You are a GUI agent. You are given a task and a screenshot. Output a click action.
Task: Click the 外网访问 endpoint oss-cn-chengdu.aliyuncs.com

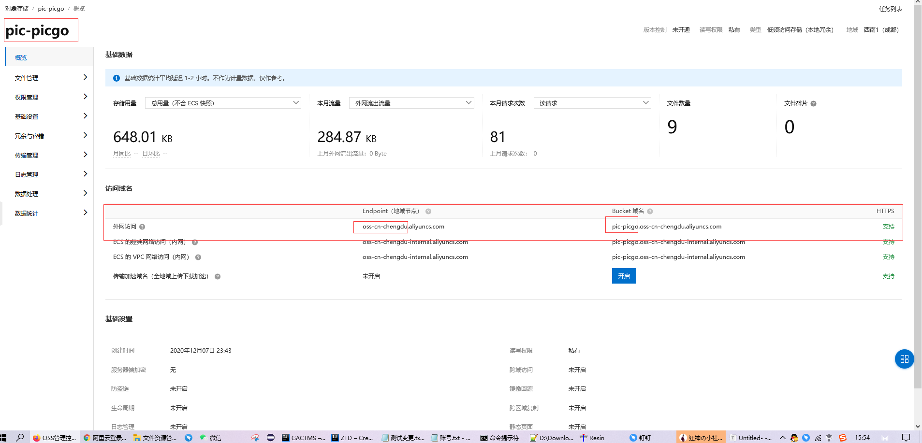pos(403,227)
